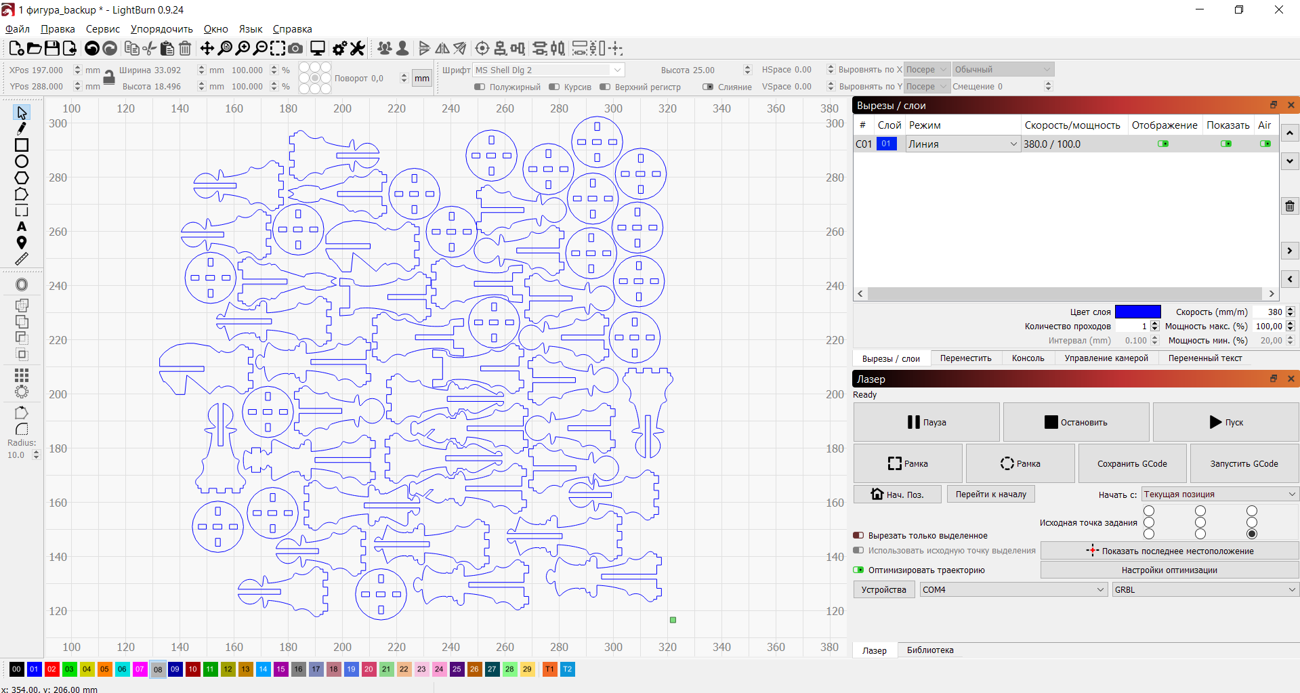
Task: Click the frame selection zoom icon
Action: click(x=278, y=48)
